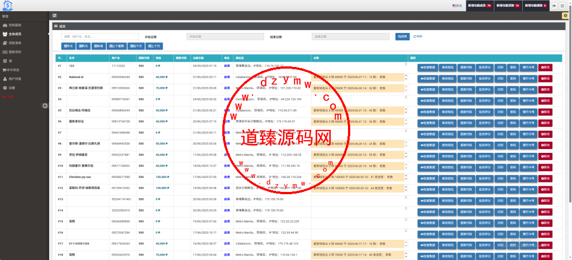Click name cell Christine joy oaz
Viewport: 572px width, 260px height.
coord(80,177)
